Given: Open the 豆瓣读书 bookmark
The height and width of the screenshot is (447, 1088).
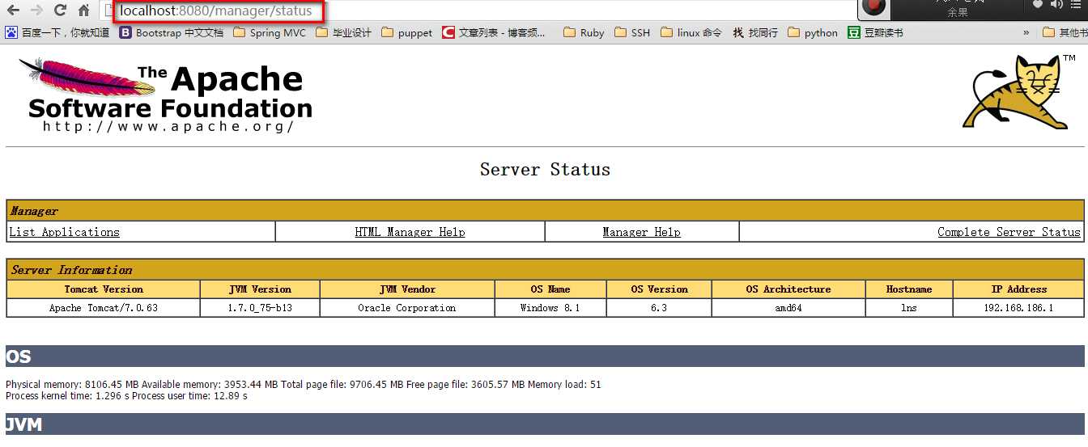Looking at the screenshot, I should (x=875, y=33).
